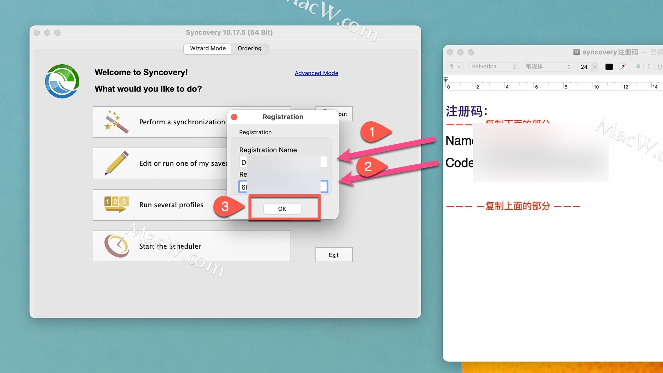
Task: Click the Registration Name input field
Action: pyautogui.click(x=283, y=162)
